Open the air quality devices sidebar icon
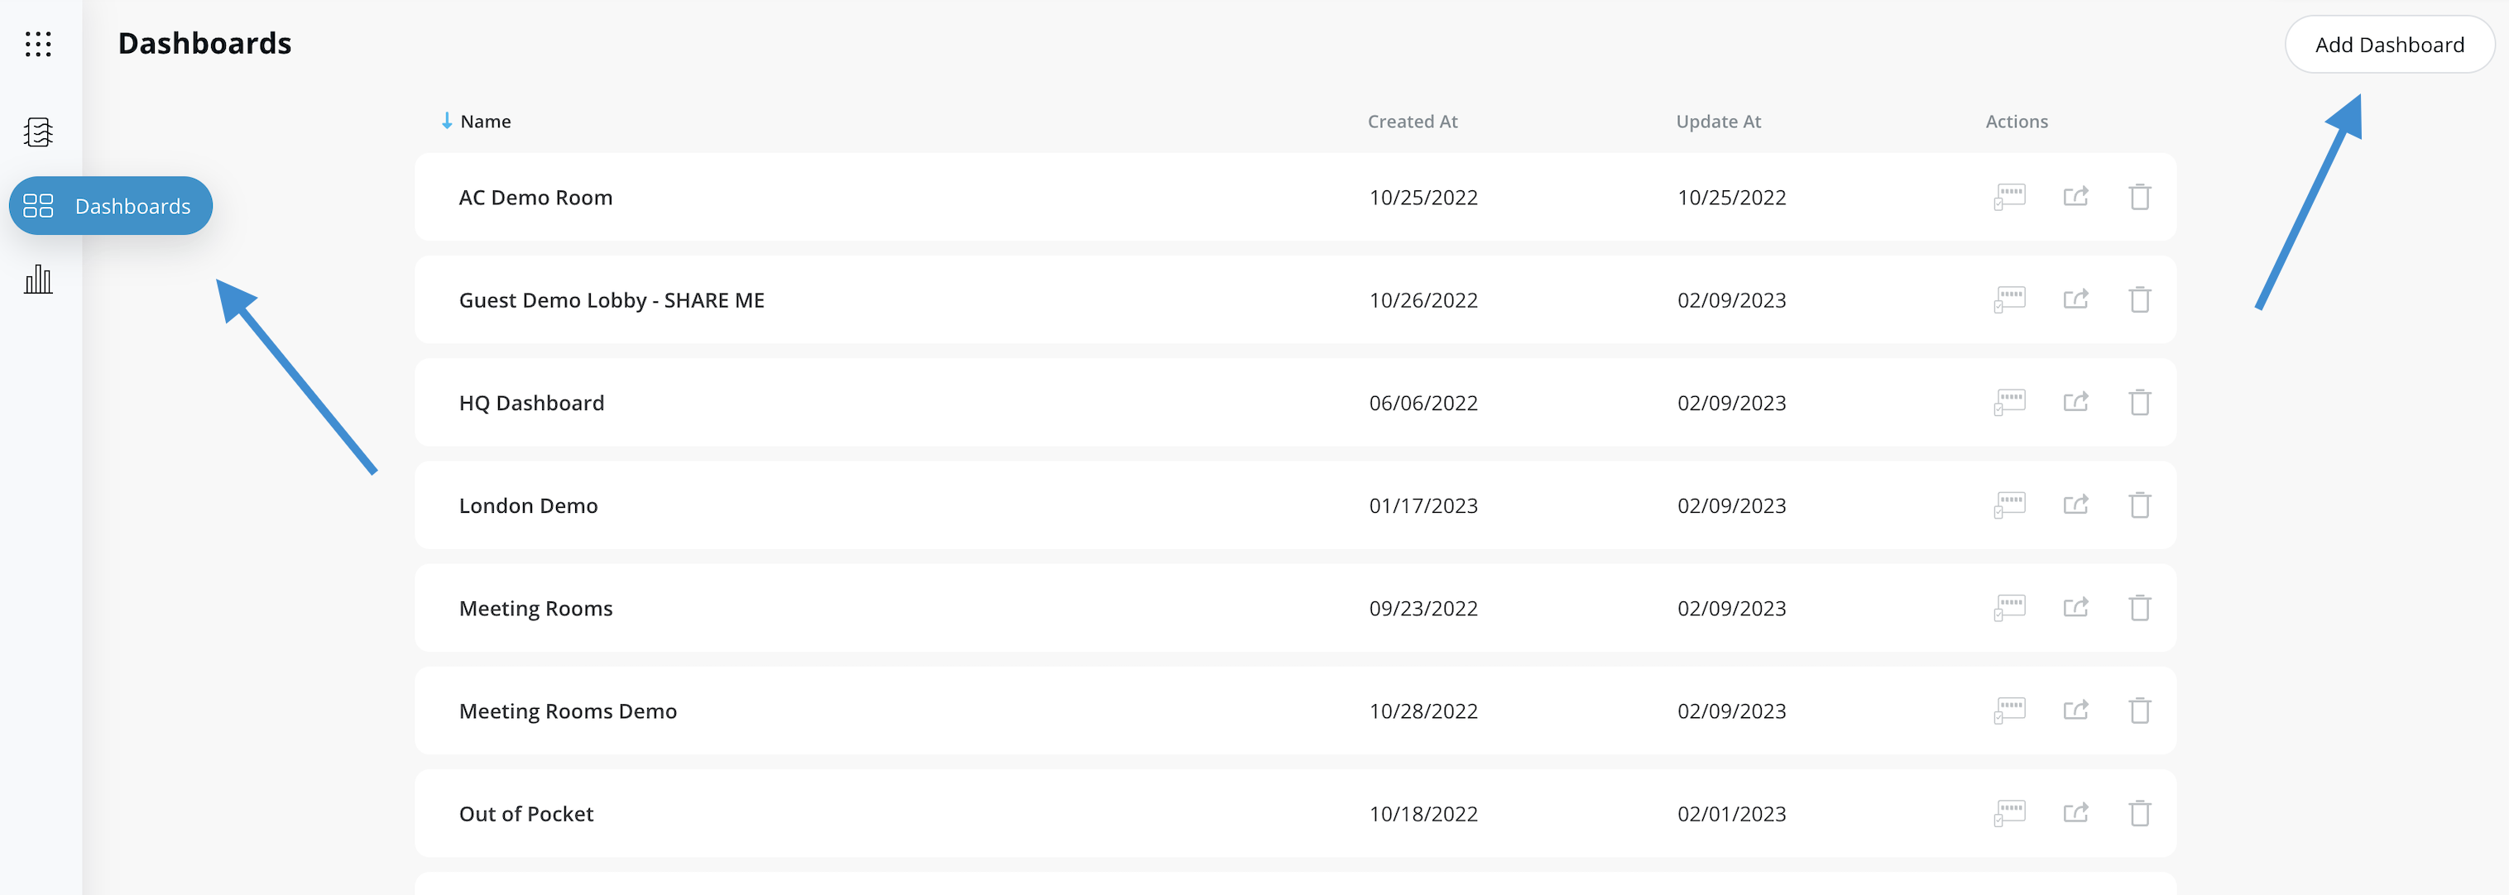This screenshot has height=895, width=2509. pyautogui.click(x=38, y=132)
